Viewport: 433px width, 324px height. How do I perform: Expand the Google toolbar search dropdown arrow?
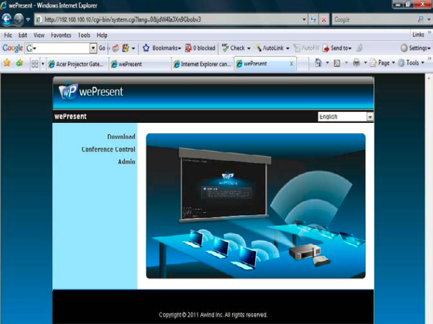pyautogui.click(x=93, y=48)
